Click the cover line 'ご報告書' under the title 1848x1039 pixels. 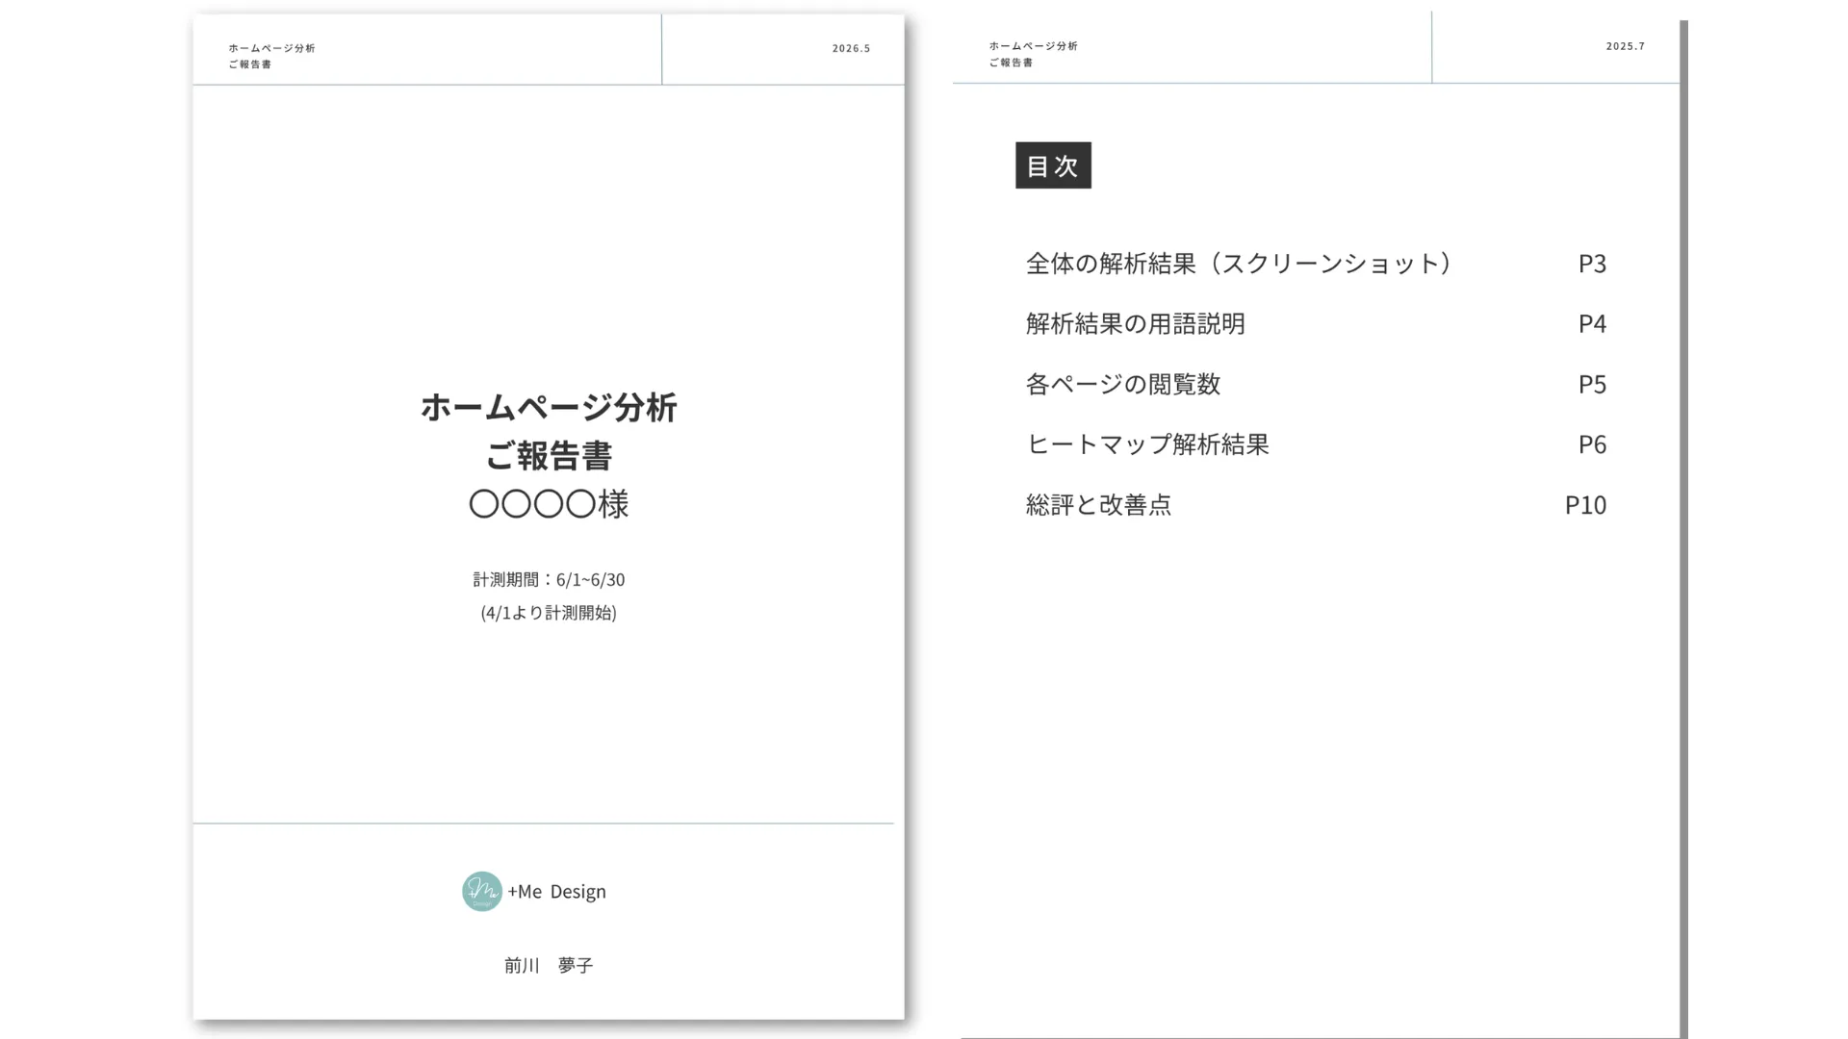[549, 455]
